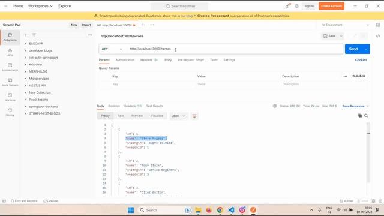Viewport: 384px width, 216px height.
Task: Open the GET method dropdown
Action: click(112, 49)
